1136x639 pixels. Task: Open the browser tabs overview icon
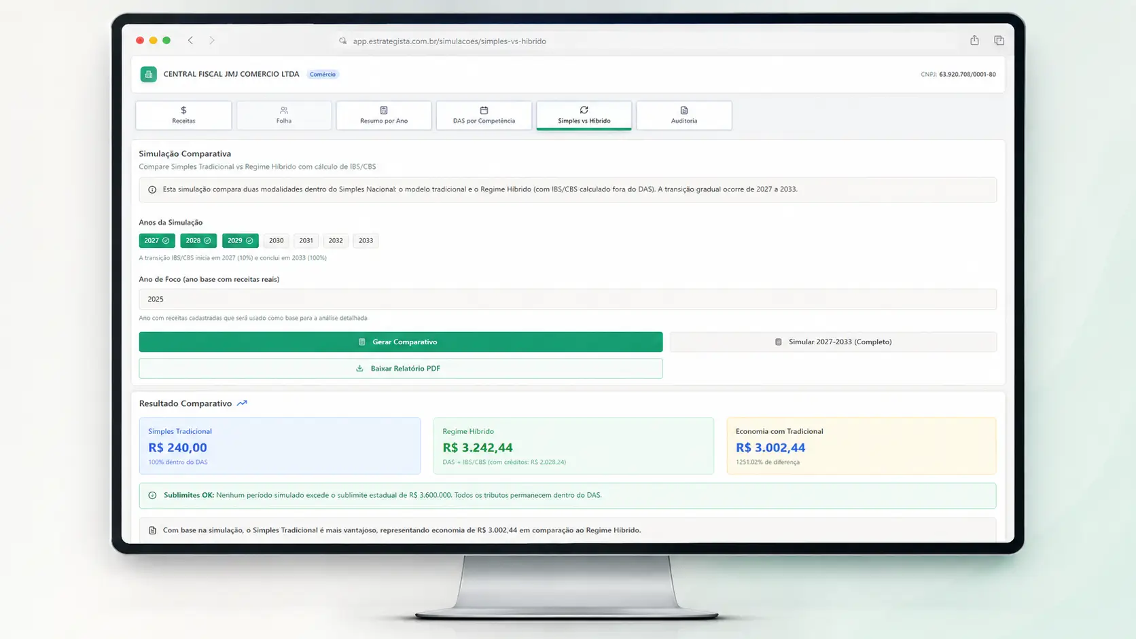(x=999, y=41)
